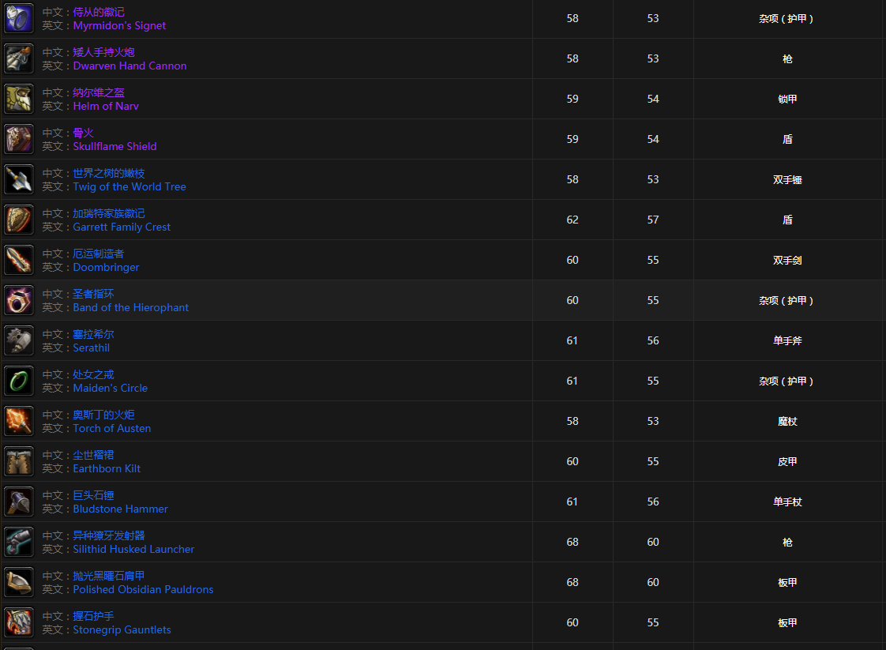
Task: Click the Polished Obsidian Pauldrons icon thumbnail
Action: tap(19, 582)
